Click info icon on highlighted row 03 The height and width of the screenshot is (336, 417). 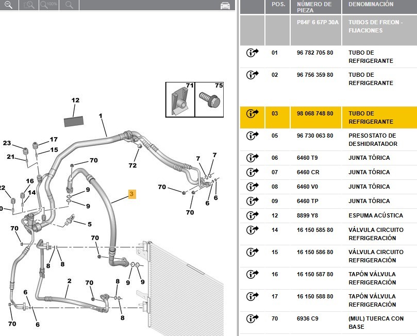pyautogui.click(x=252, y=114)
